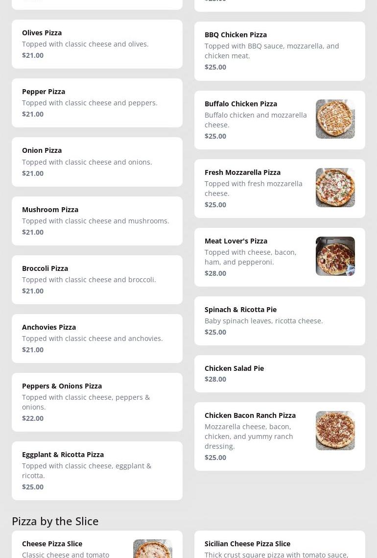Screen dimensions: 377x558
Task: Open the Buffalo Chicken Pizza photo
Action: [x=335, y=119]
